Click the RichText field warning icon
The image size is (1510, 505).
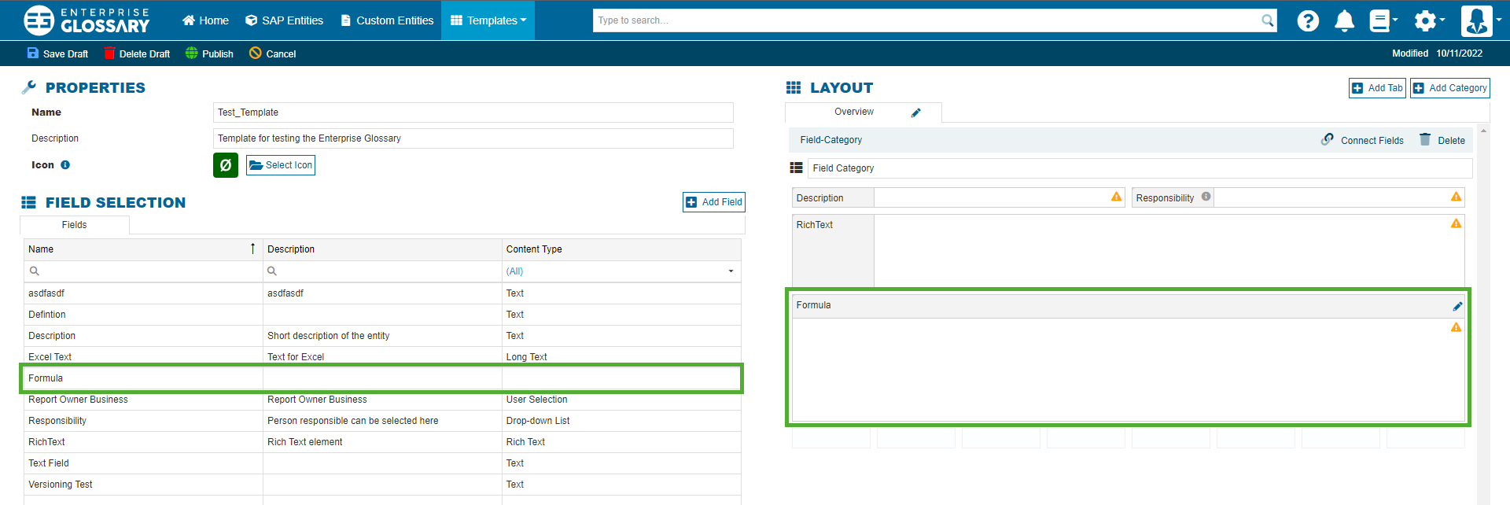tap(1456, 223)
